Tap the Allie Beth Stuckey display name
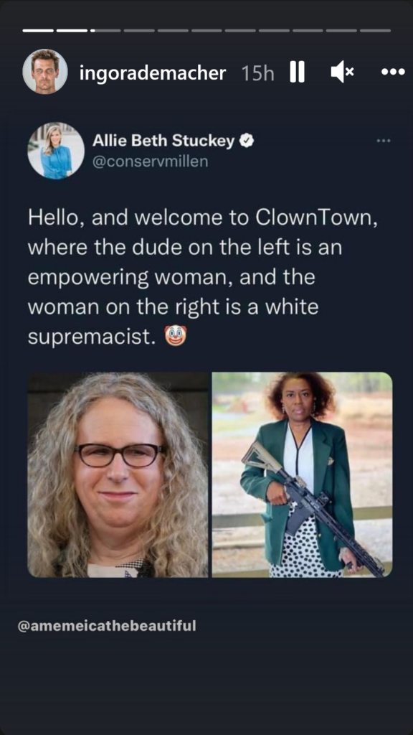This screenshot has width=413, height=735. (163, 140)
